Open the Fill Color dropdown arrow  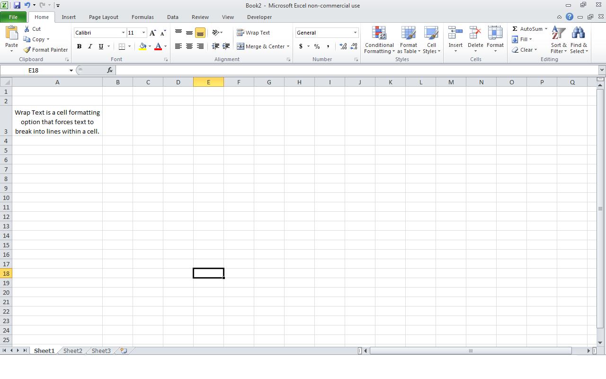click(150, 46)
